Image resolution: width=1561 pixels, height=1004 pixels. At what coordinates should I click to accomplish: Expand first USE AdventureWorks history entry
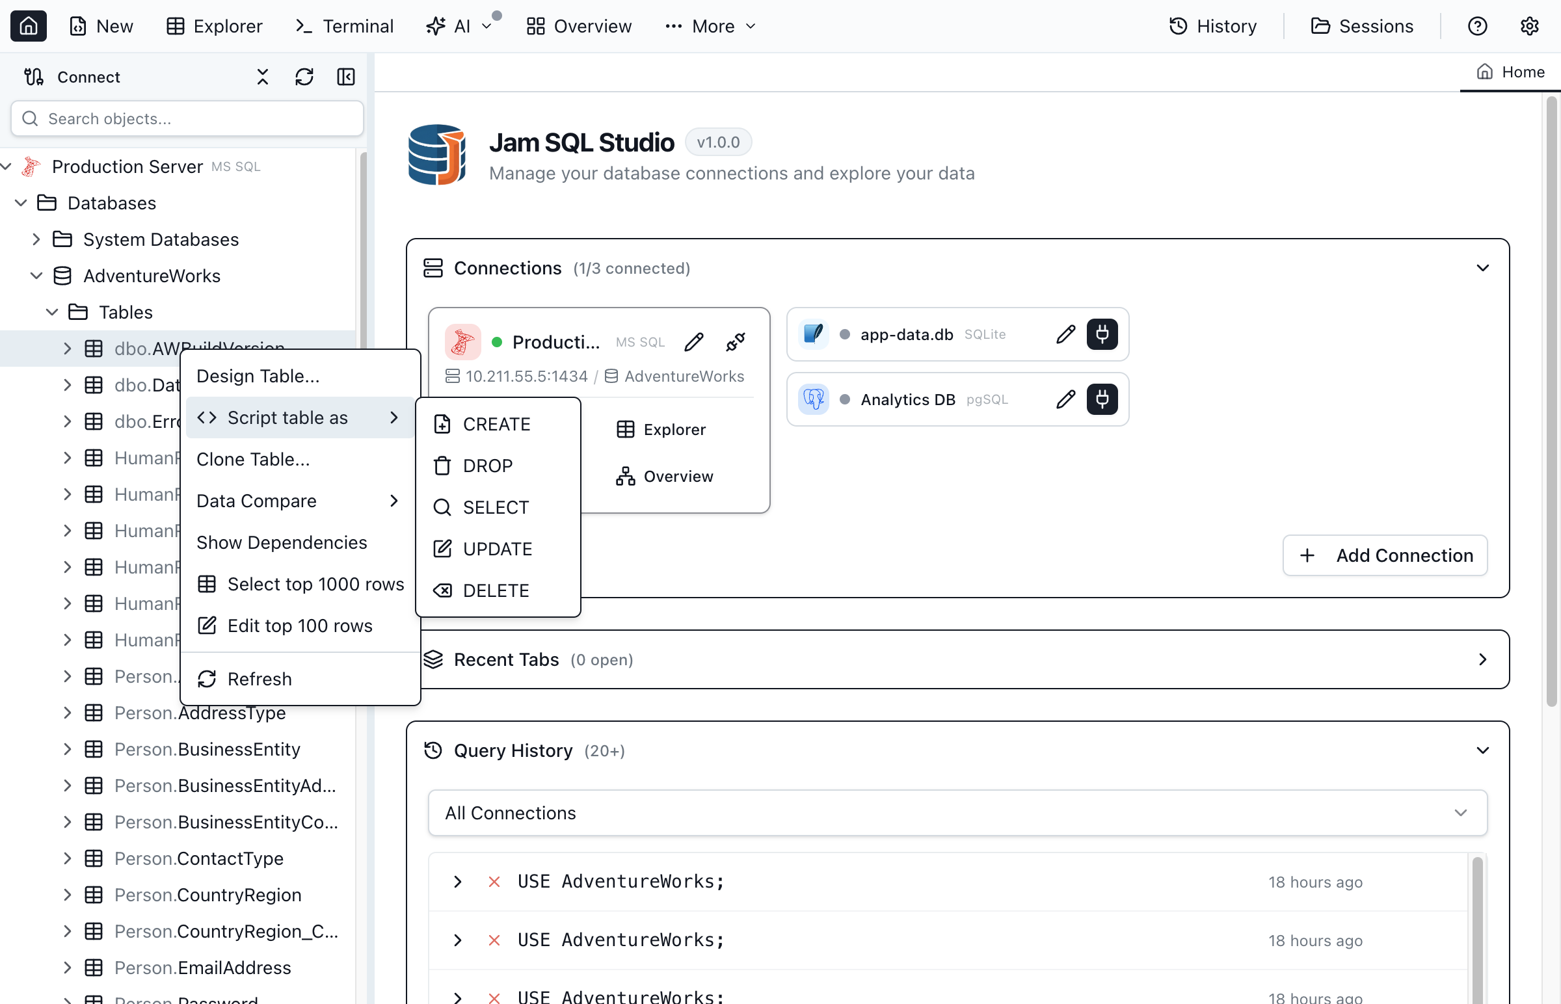(x=457, y=882)
